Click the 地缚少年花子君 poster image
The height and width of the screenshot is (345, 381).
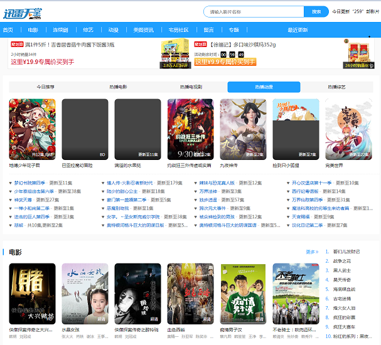tap(32, 129)
